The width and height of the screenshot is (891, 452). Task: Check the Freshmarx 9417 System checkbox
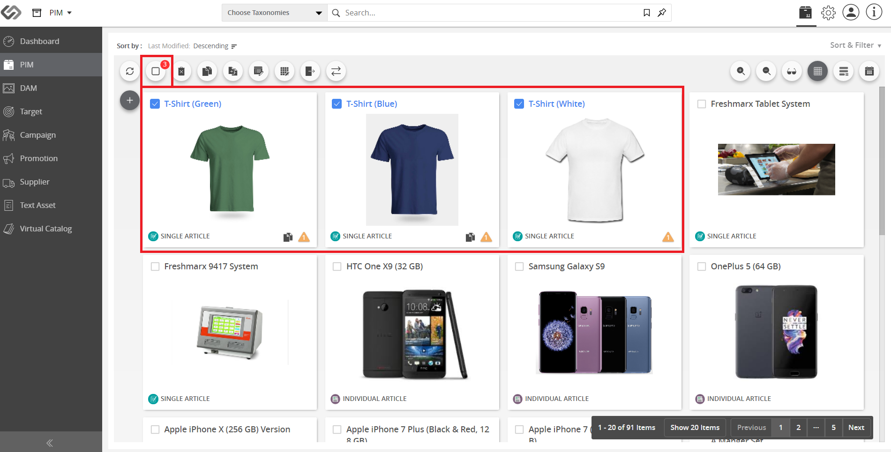[x=155, y=267]
